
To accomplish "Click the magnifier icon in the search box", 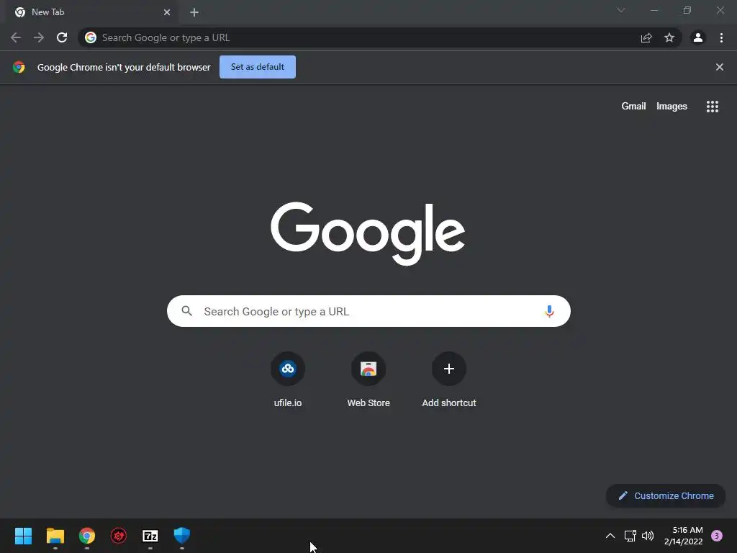I will click(186, 311).
